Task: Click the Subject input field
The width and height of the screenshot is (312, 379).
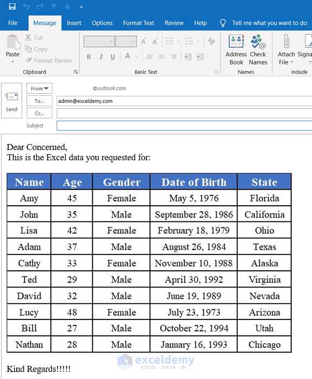Action: point(184,126)
